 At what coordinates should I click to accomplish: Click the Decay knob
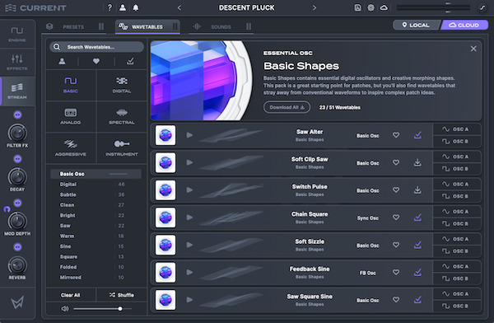tap(17, 177)
